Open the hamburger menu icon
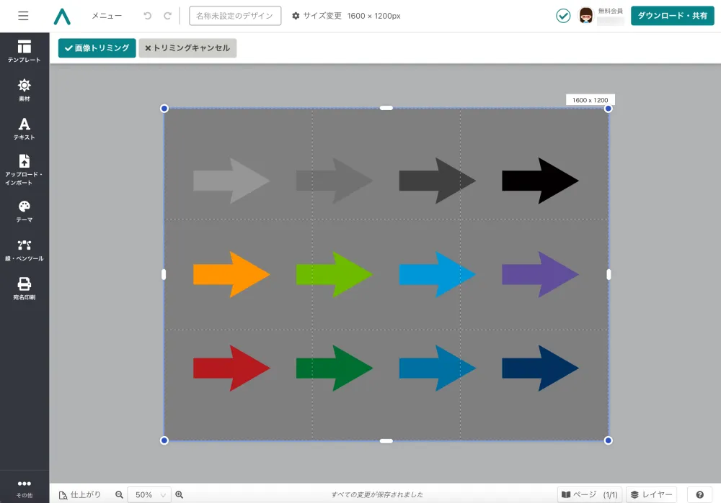The image size is (721, 503). [23, 16]
